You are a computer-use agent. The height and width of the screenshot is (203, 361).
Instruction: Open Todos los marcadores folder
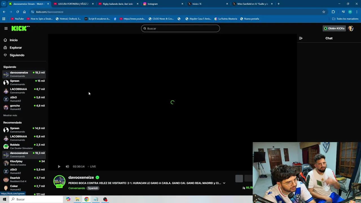pos(345,19)
